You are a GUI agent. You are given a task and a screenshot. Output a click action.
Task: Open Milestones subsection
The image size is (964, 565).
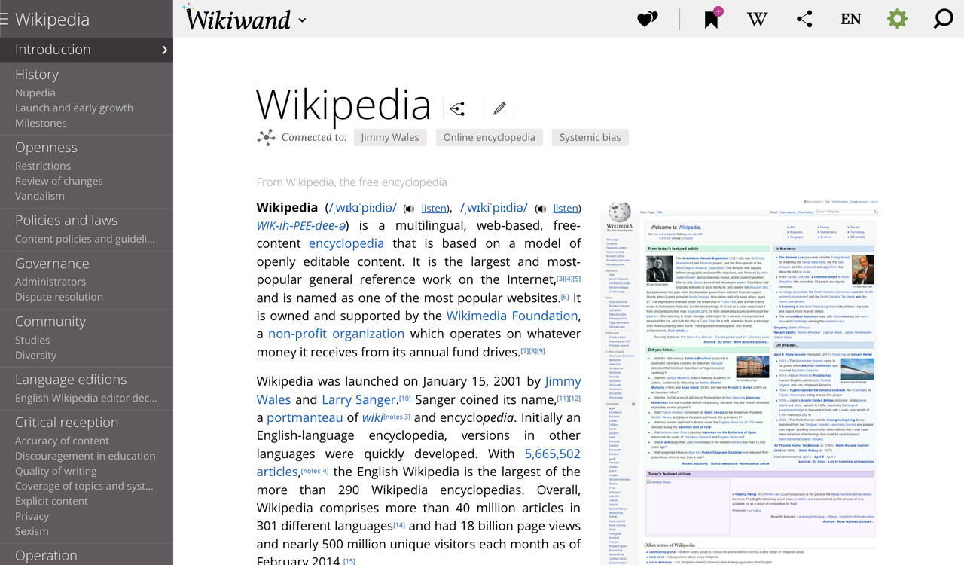tap(41, 123)
